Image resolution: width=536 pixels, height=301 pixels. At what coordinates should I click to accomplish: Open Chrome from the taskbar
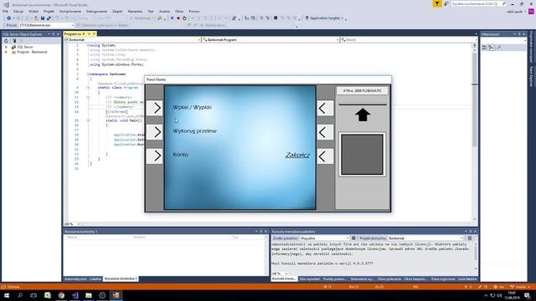coord(61,295)
